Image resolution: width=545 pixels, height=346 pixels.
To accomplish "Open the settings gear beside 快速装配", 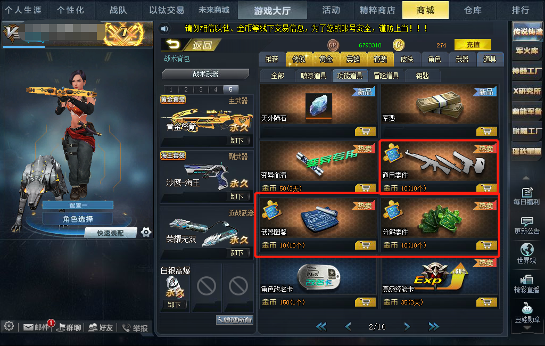I will (146, 232).
